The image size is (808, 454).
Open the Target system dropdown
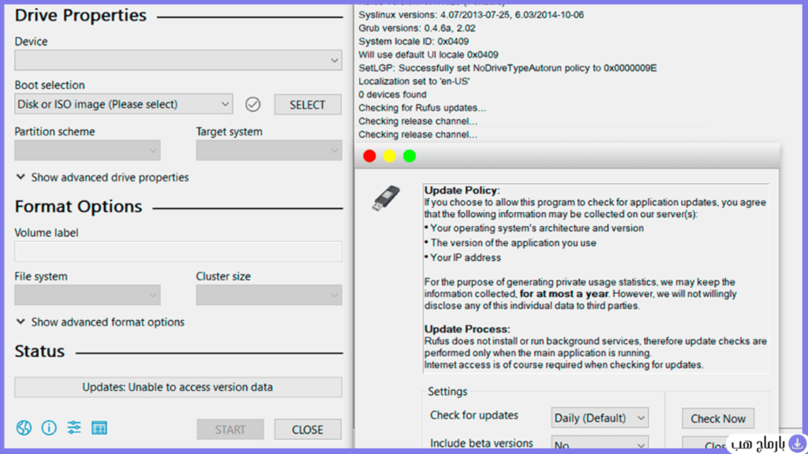[269, 151]
